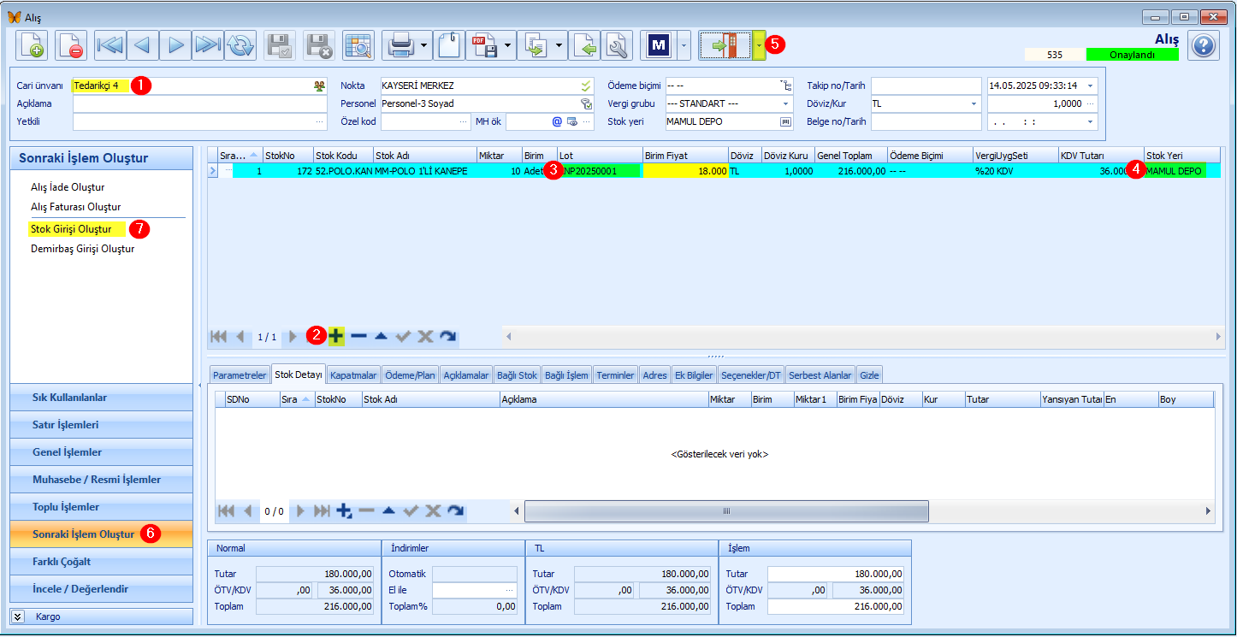Jump to the first record in the main toolbar
Image resolution: width=1237 pixels, height=637 pixels.
(110, 44)
